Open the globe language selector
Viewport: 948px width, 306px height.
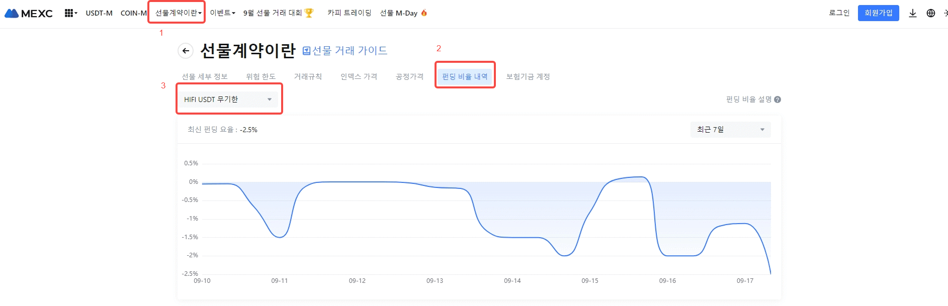[931, 14]
